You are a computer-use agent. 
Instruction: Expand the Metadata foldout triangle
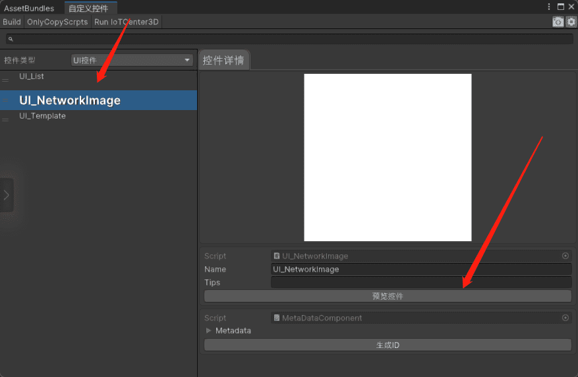coord(208,331)
